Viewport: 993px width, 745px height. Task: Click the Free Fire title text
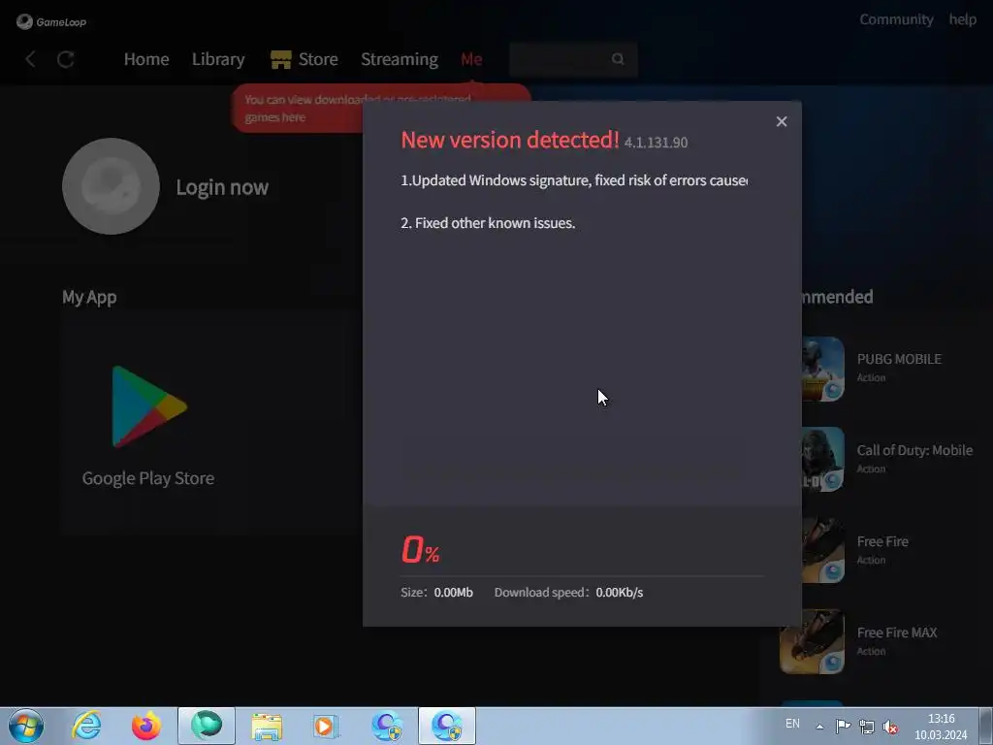pos(882,541)
